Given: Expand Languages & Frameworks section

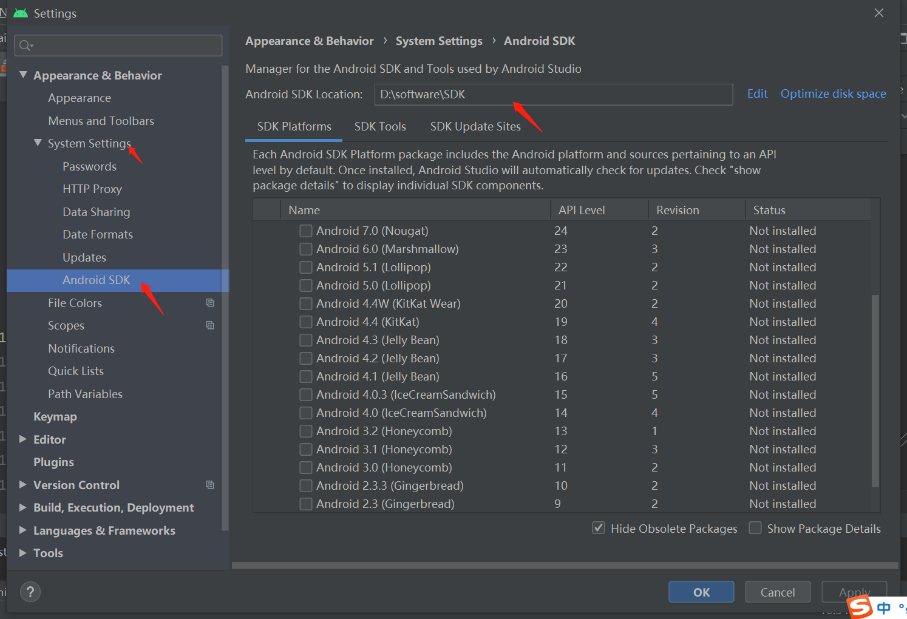Looking at the screenshot, I should pyautogui.click(x=23, y=530).
